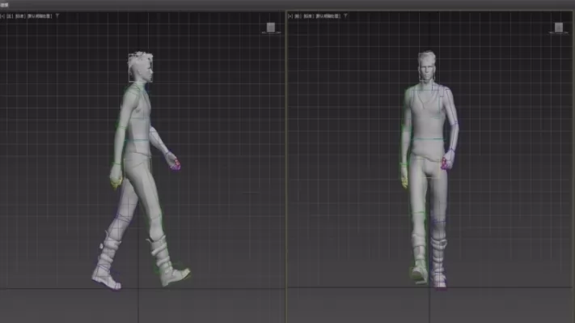Select the yellow hand in the front view
Image resolution: width=575 pixels, height=323 pixels.
click(x=404, y=178)
